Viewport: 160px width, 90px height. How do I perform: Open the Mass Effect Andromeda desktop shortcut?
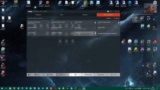tap(149, 73)
